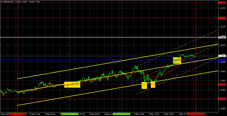227x116 pixels.
Task: Click the right small yellow square near 17:40
Action: click(x=153, y=85)
